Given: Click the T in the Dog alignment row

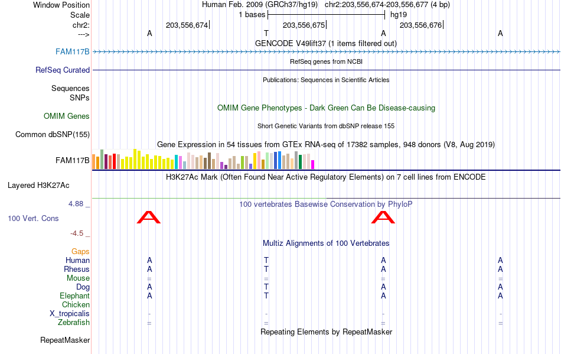Looking at the screenshot, I should [x=266, y=287].
